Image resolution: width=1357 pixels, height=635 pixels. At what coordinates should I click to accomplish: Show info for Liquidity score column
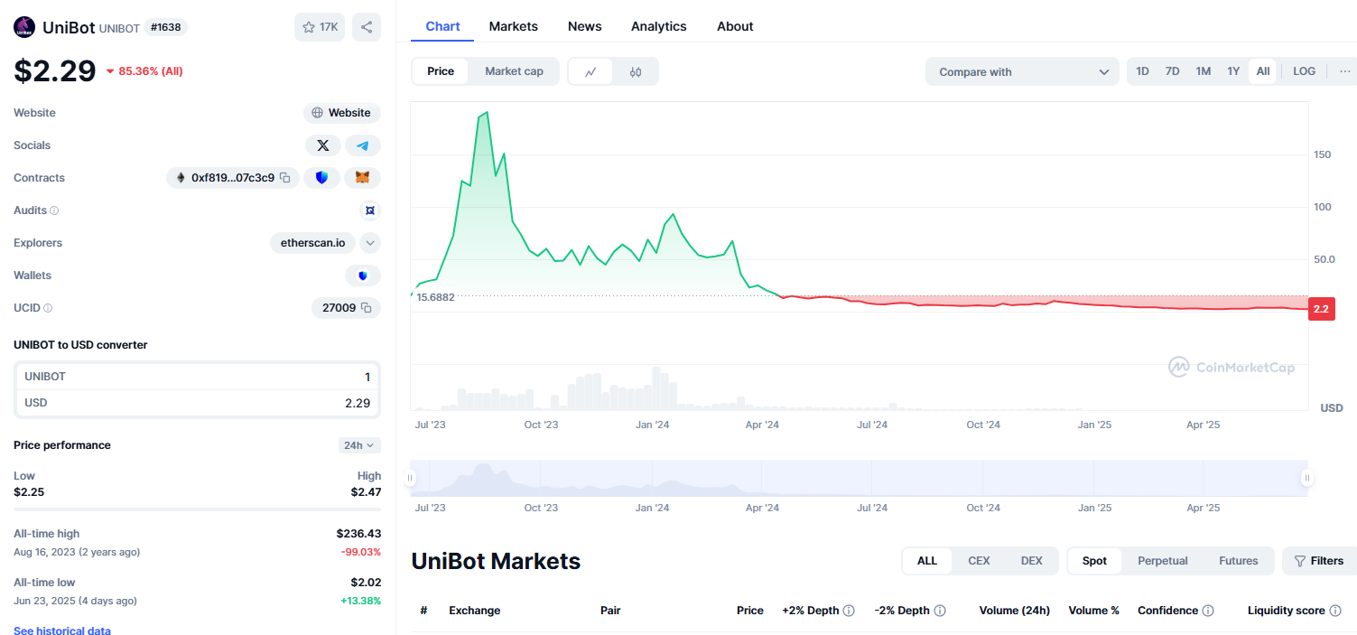click(x=1334, y=611)
